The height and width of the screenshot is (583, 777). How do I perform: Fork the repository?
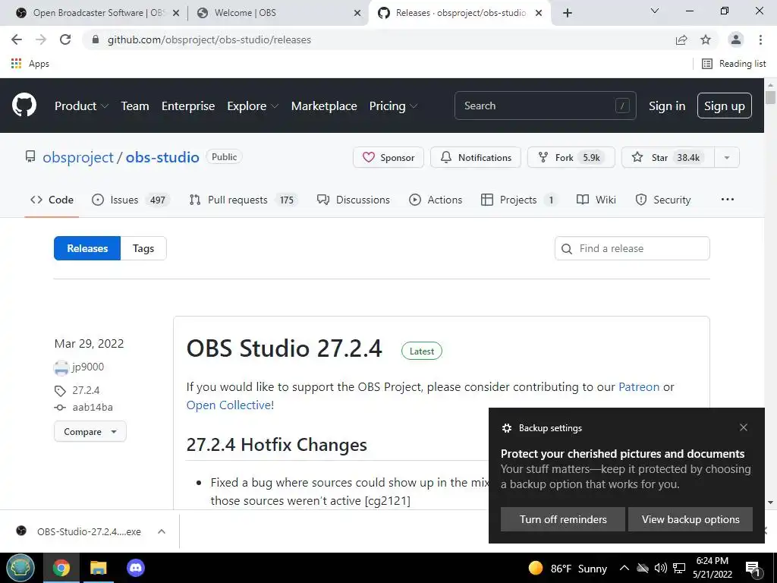pyautogui.click(x=571, y=157)
